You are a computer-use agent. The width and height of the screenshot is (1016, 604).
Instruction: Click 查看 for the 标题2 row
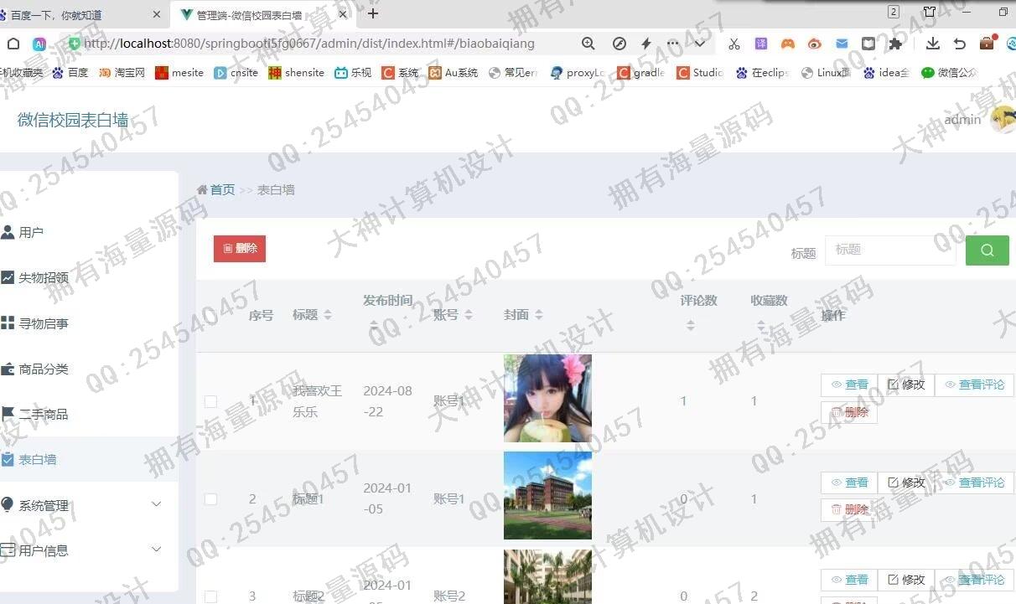tap(849, 580)
